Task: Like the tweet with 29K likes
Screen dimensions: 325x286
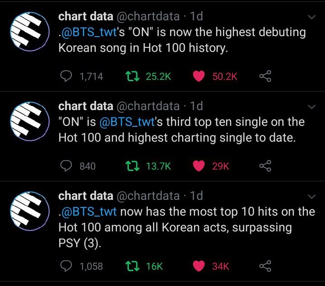Action: click(199, 166)
